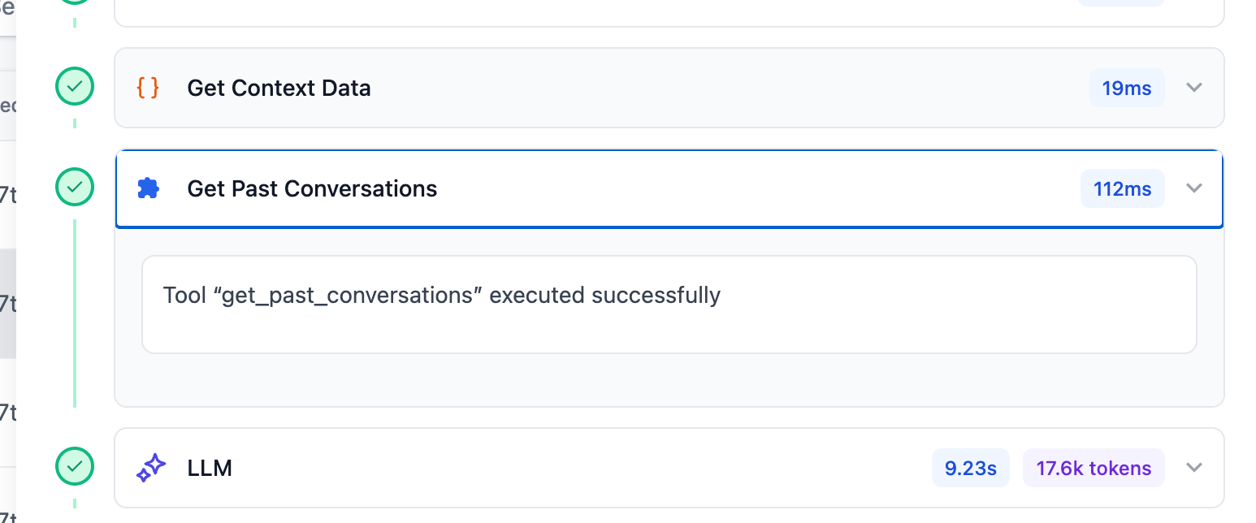Select the LLM step title
The width and height of the screenshot is (1256, 523).
[210, 468]
